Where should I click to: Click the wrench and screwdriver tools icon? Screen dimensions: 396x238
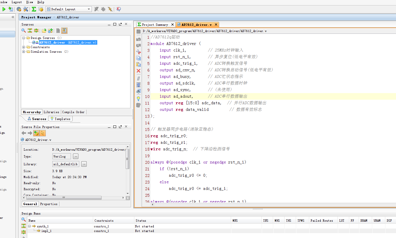[x=26, y=9]
